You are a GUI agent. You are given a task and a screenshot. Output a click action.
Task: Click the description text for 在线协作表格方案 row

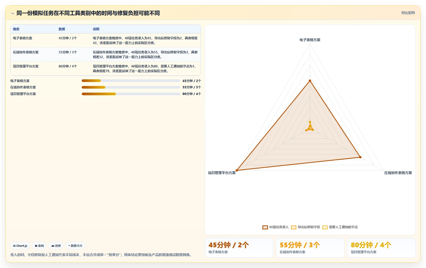point(145,55)
